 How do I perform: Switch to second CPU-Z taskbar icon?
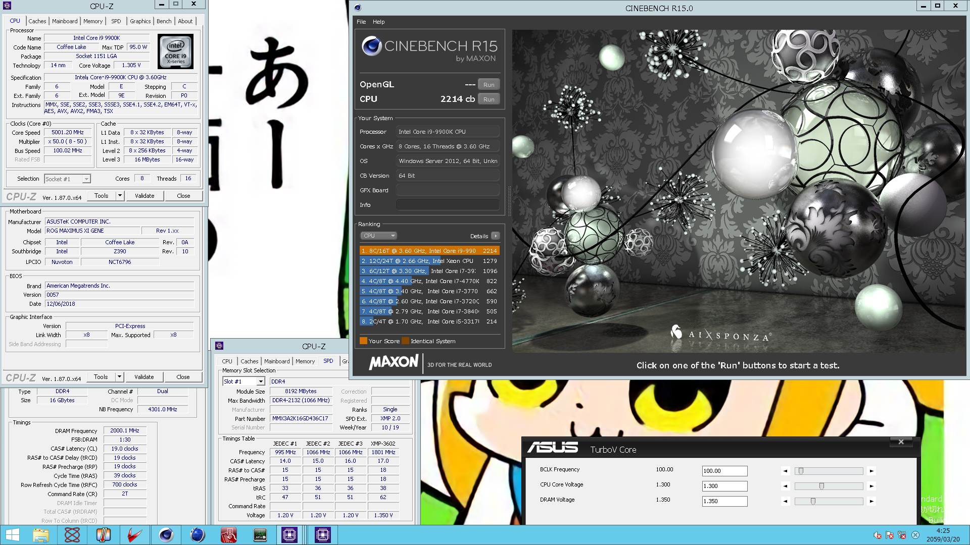pyautogui.click(x=323, y=535)
